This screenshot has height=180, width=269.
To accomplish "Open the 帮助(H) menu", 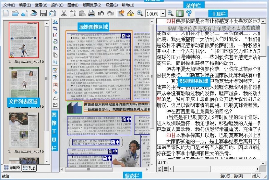I will [x=128, y=5].
